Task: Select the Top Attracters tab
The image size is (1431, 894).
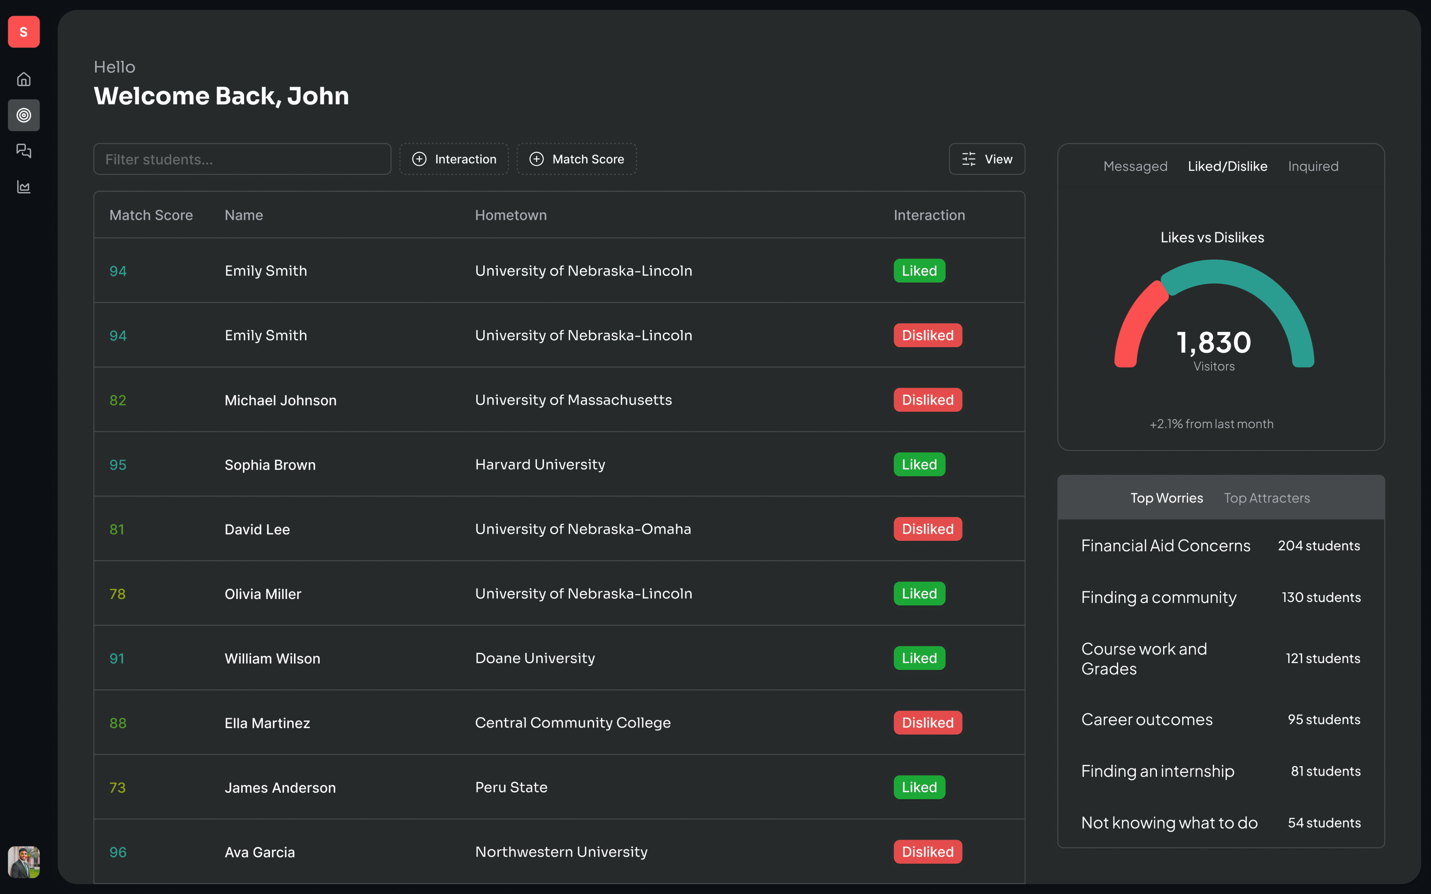Action: click(x=1267, y=498)
